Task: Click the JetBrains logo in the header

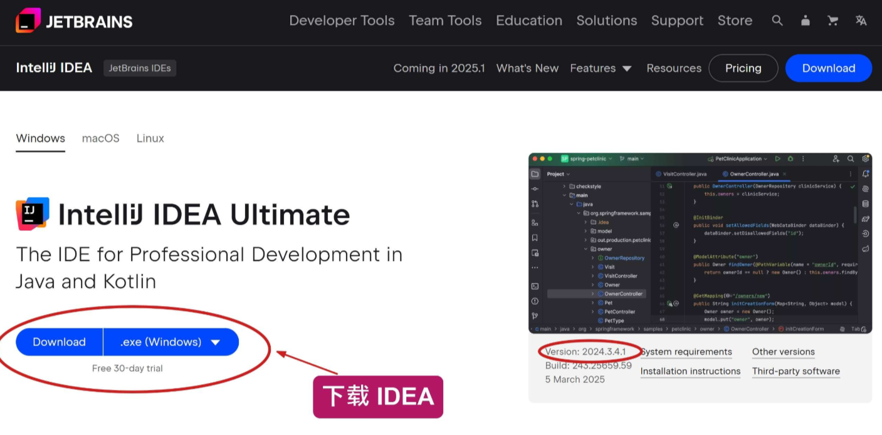Action: pyautogui.click(x=74, y=21)
